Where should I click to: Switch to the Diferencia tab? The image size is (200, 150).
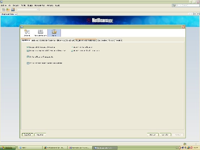pos(61,41)
